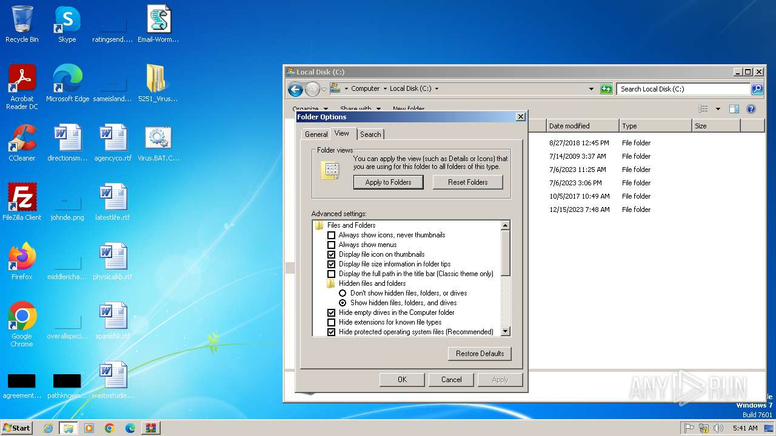Switch to the View tab
Image resolution: width=776 pixels, height=436 pixels.
click(342, 133)
